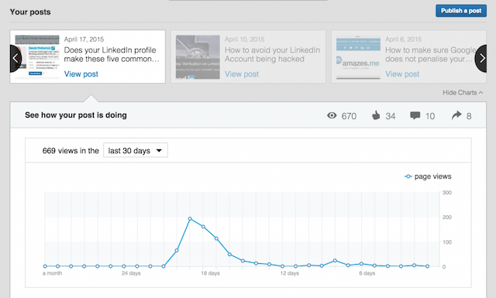Click the '12 days' axis label

(289, 273)
